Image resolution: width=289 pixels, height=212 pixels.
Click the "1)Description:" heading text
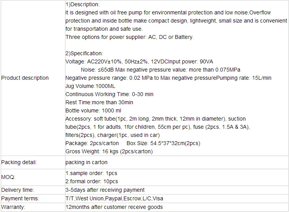point(82,4)
